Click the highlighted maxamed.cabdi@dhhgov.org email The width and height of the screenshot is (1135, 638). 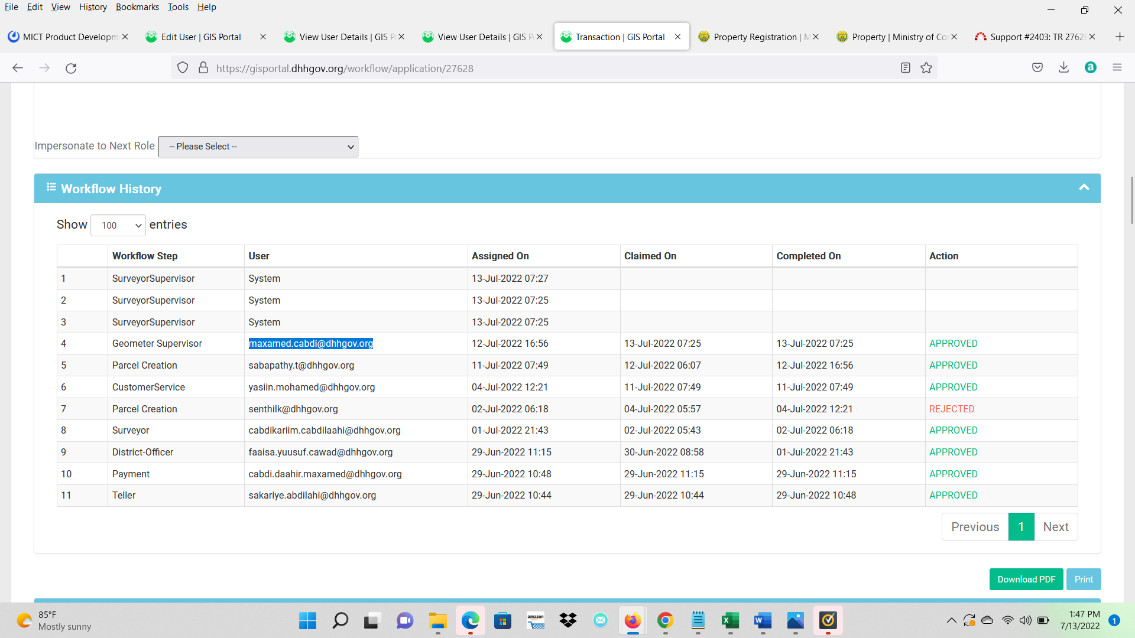311,343
